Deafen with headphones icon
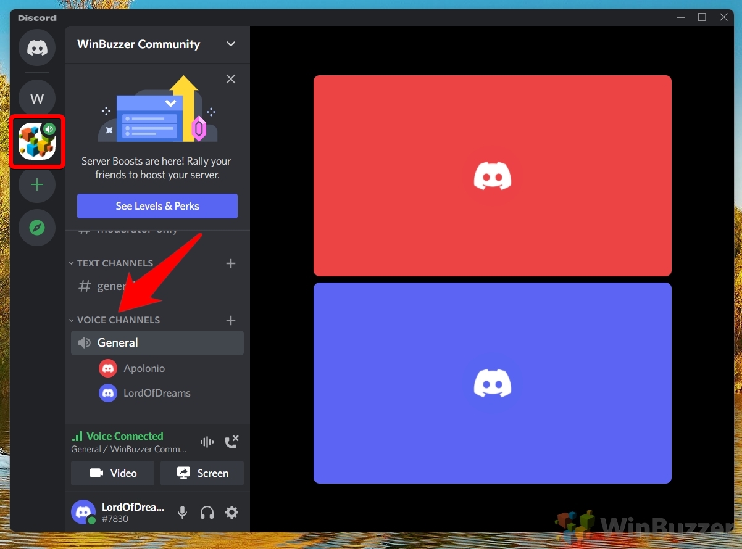Screen dimensions: 742x549 pyautogui.click(x=207, y=512)
